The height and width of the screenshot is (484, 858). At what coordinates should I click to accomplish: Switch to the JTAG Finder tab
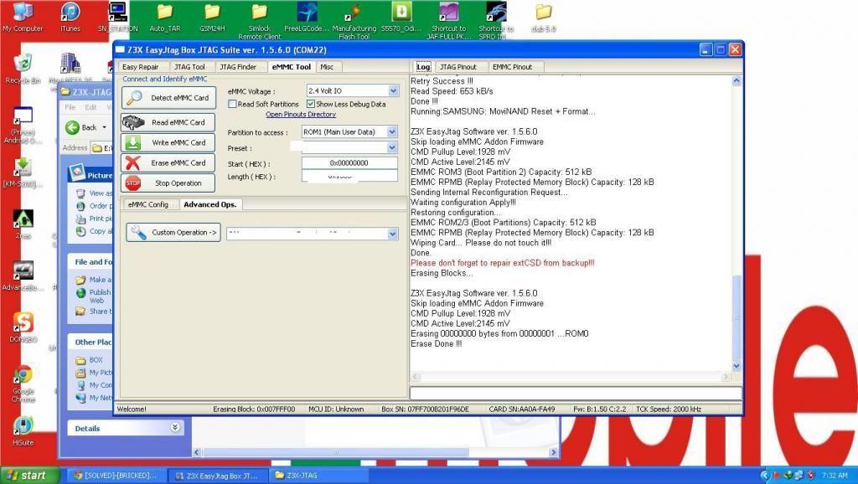pyautogui.click(x=238, y=67)
